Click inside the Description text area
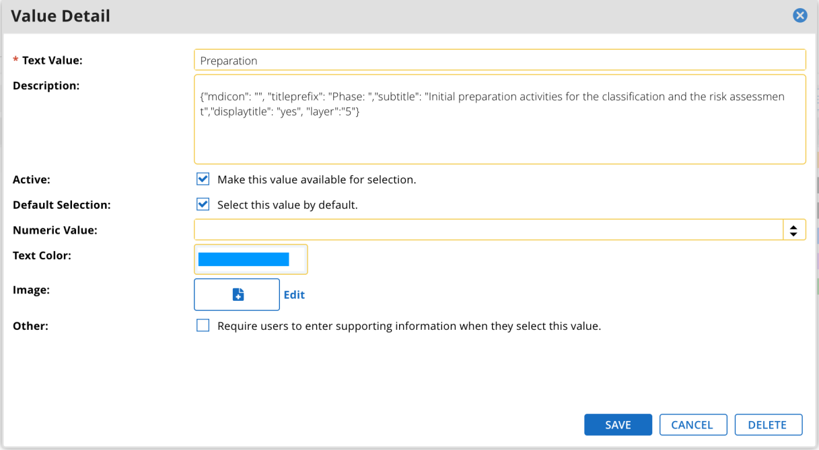Screen dimensions: 819x450 pos(499,119)
